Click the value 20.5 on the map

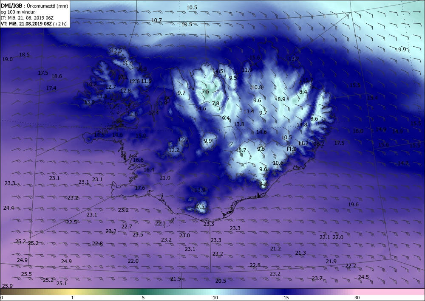221,281
